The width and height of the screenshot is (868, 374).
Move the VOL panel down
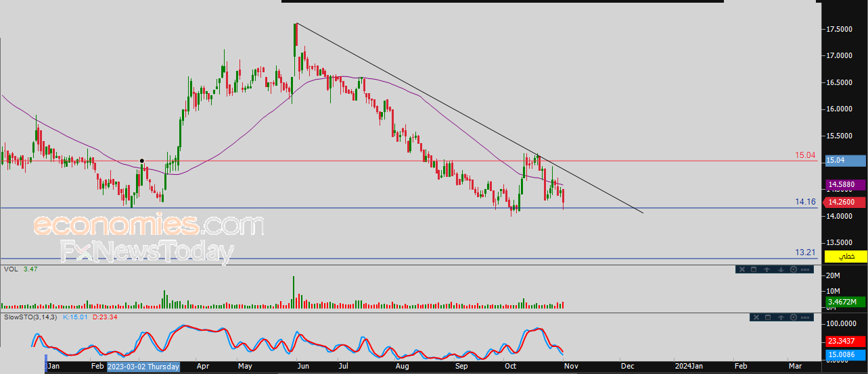coord(781,269)
